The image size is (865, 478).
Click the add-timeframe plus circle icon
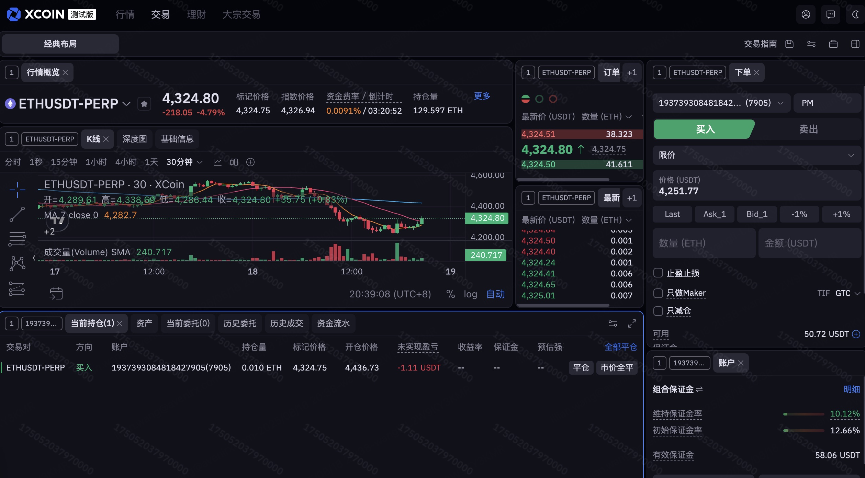pyautogui.click(x=250, y=162)
